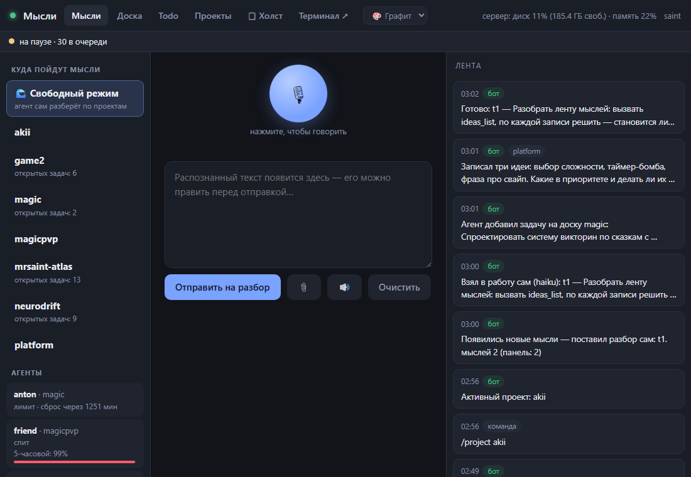Click the команда badge in the feed
Viewport: 691px width, 477px height.
coord(502,426)
